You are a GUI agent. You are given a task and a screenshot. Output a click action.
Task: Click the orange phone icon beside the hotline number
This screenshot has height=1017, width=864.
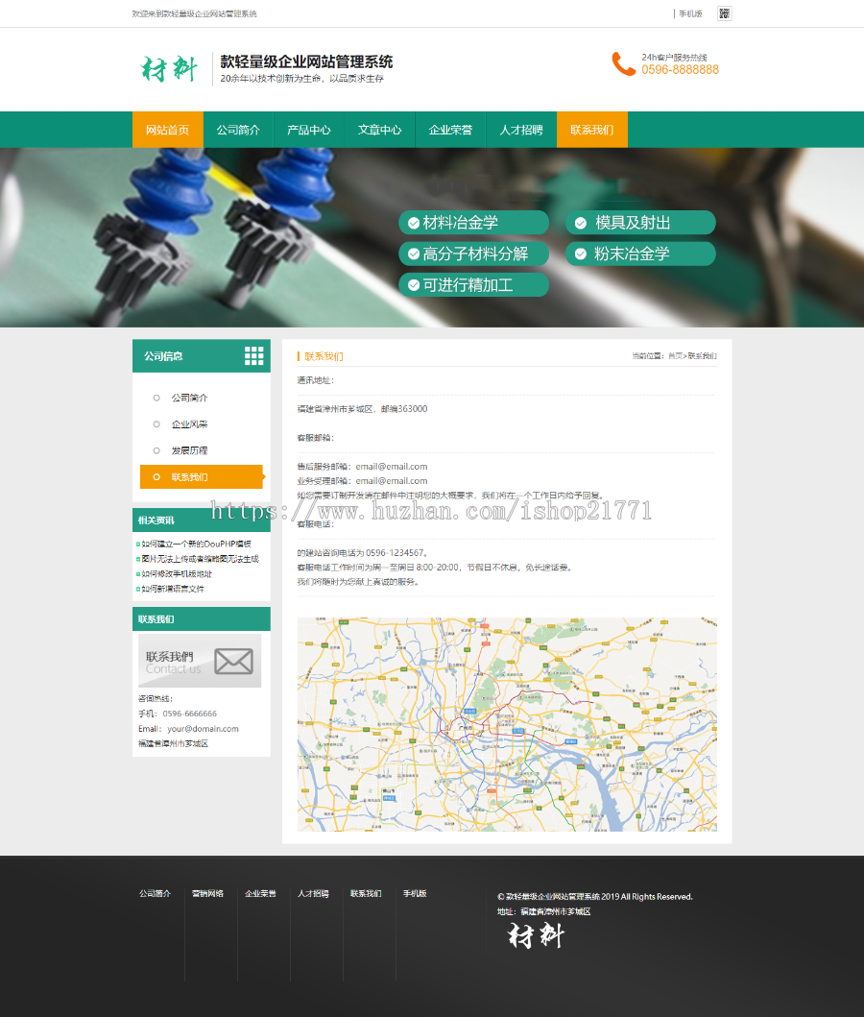click(x=623, y=64)
